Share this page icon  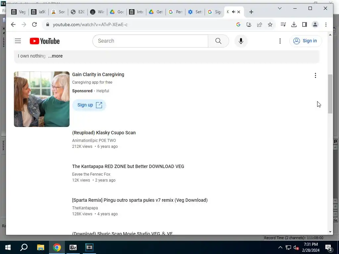pyautogui.click(x=260, y=24)
